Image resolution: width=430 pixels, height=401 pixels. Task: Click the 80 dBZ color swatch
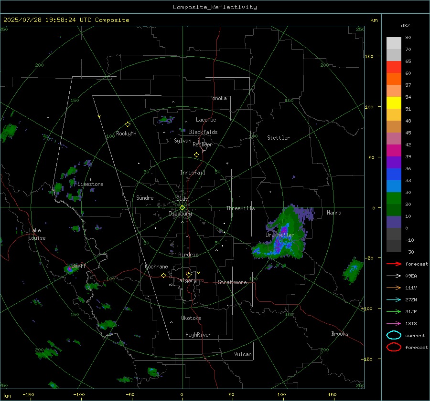coord(394,43)
